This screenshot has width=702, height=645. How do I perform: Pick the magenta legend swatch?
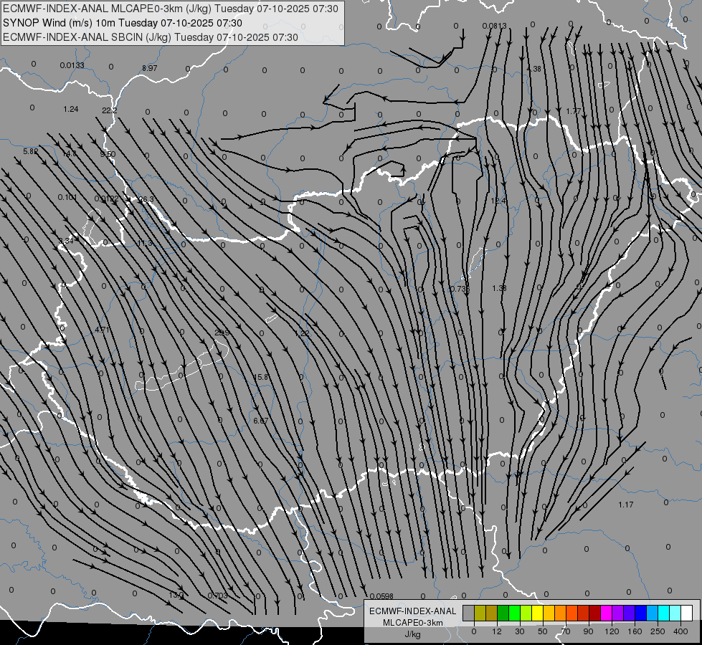607,613
